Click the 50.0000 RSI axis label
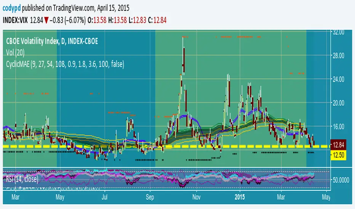This screenshot has width=355, height=209. pos(341,180)
